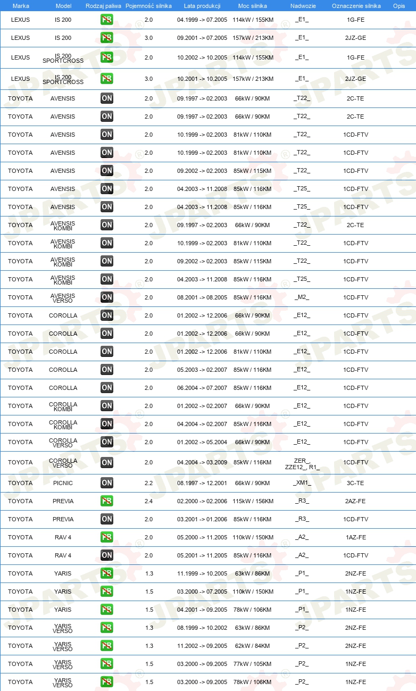Select the 77kW / 105KM power cell
This screenshot has height=691, width=416.
(x=253, y=664)
